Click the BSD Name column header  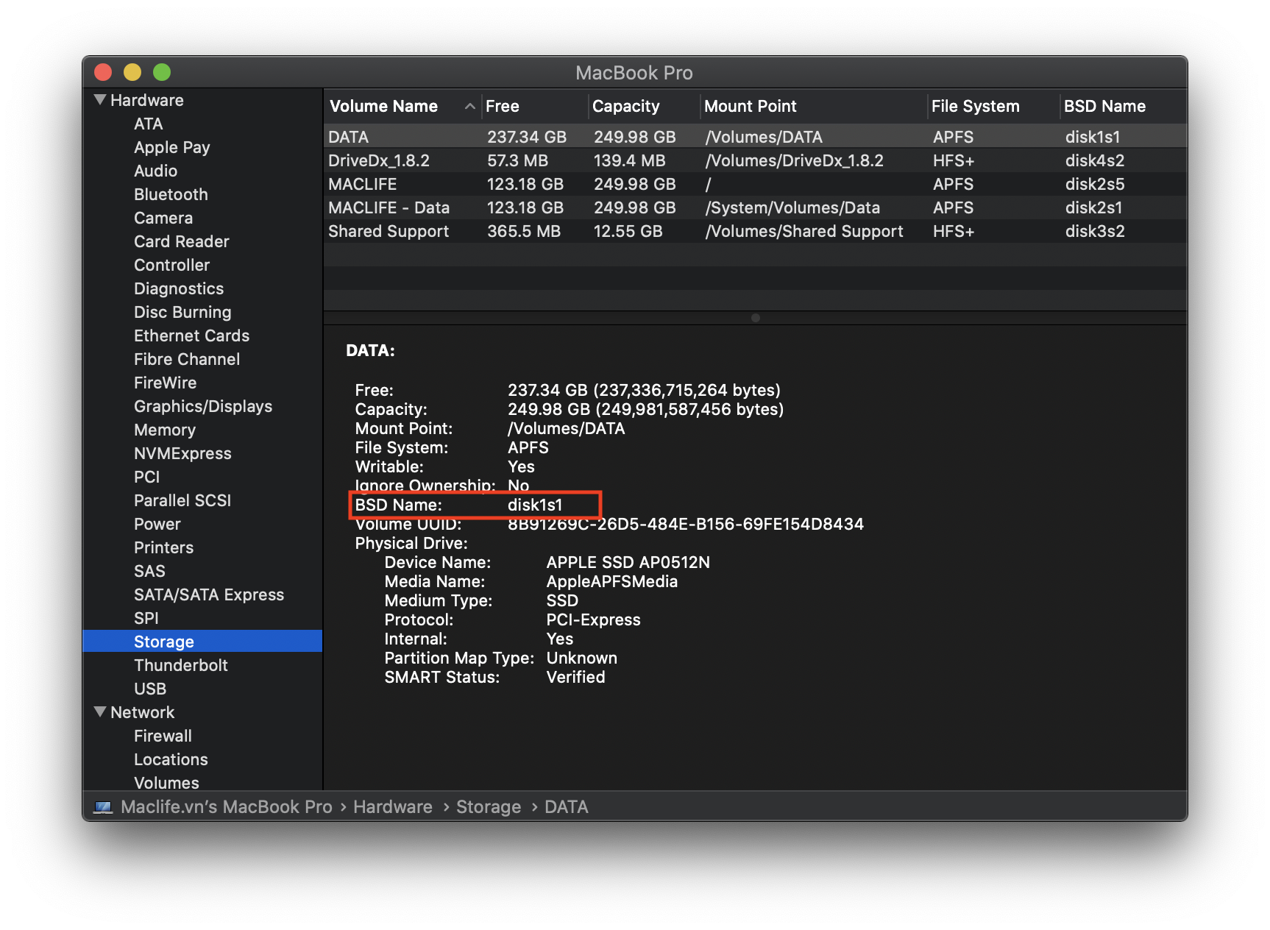[x=1104, y=107]
